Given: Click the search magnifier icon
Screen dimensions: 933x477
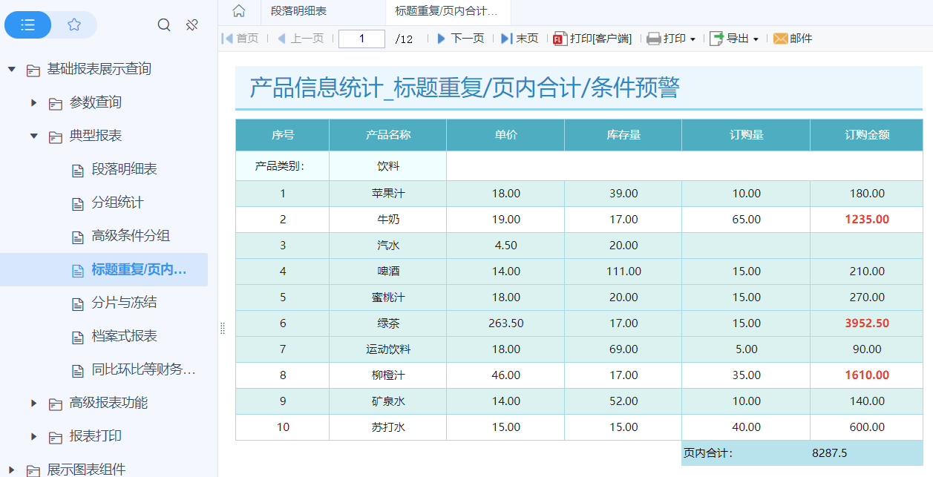Looking at the screenshot, I should (x=164, y=25).
